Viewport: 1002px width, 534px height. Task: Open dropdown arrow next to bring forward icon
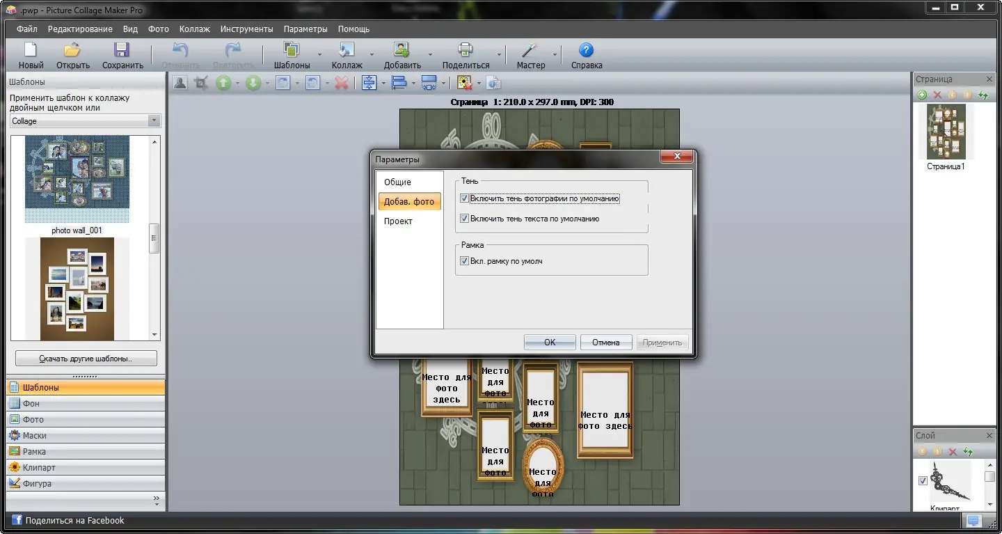click(x=237, y=84)
